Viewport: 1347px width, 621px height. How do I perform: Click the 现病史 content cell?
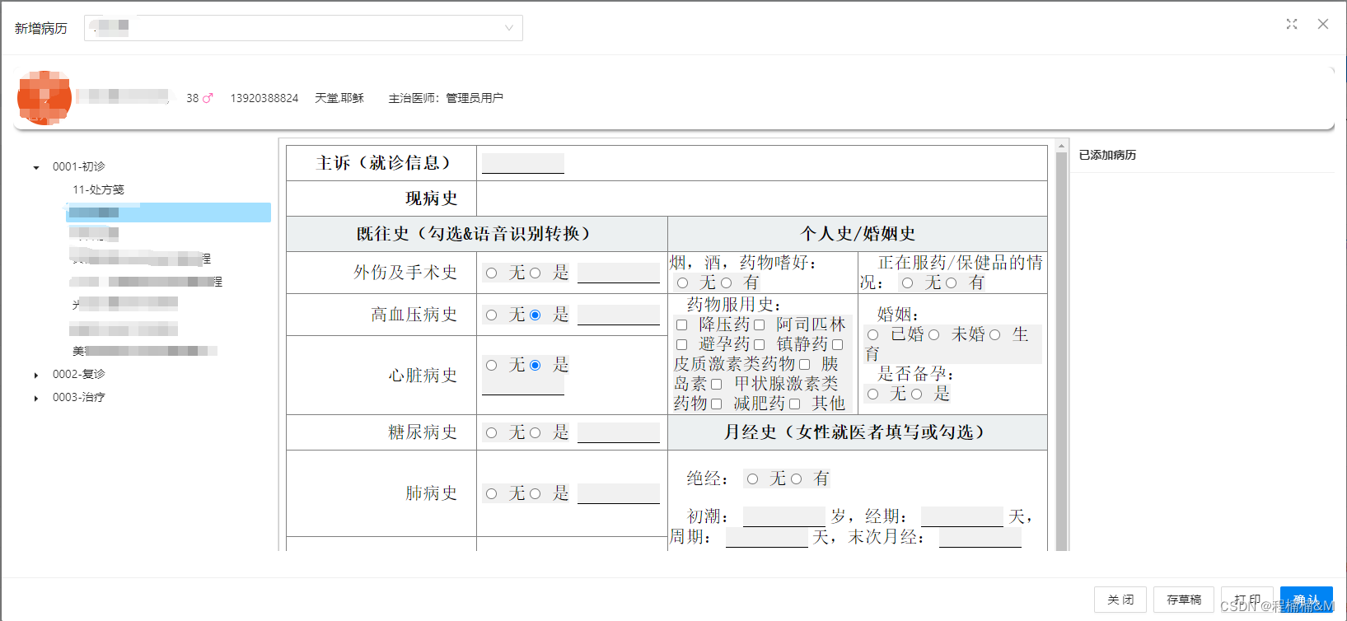click(762, 198)
